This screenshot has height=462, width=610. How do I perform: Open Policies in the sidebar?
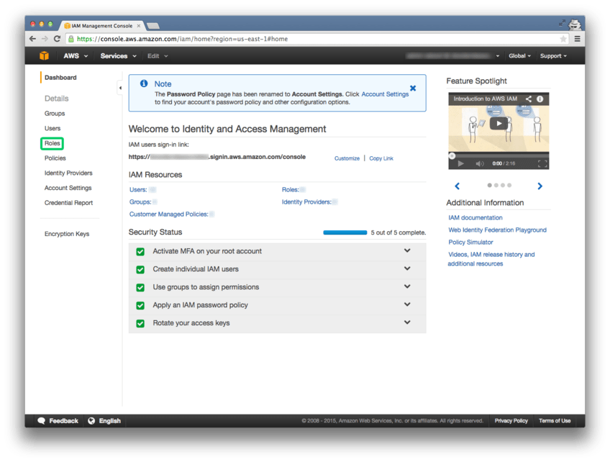point(55,158)
